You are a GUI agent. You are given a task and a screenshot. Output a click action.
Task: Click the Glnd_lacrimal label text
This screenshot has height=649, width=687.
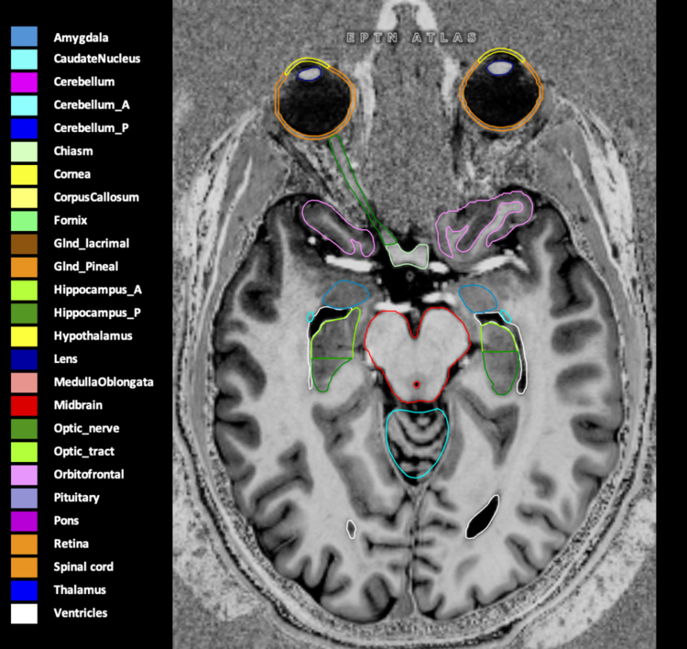[x=91, y=244]
